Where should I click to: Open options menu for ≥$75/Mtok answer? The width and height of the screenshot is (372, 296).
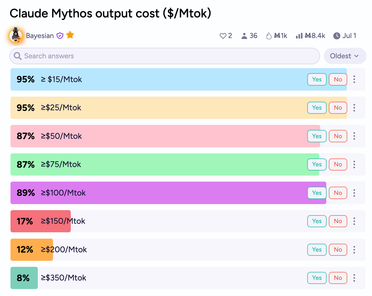click(x=354, y=164)
